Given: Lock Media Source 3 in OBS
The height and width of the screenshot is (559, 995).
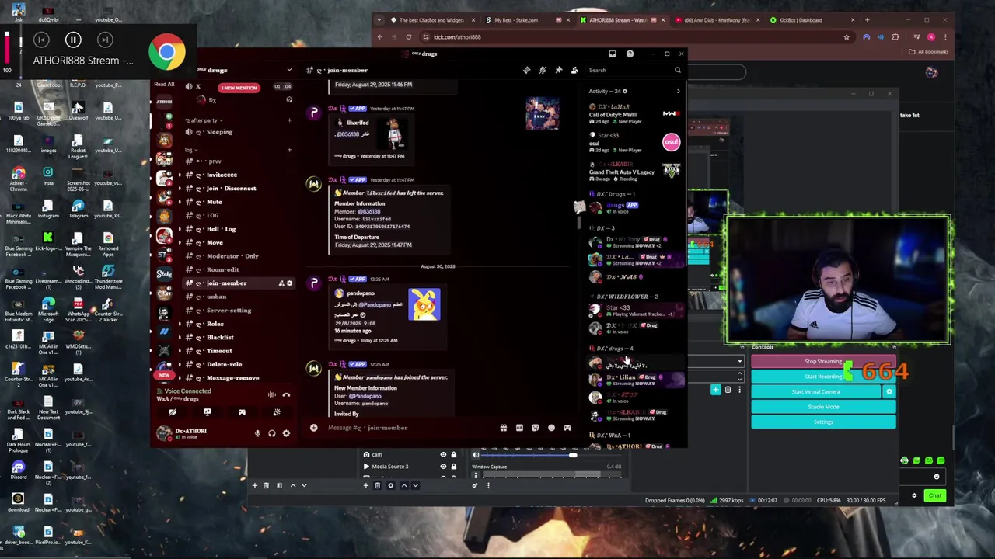Looking at the screenshot, I should click(454, 467).
